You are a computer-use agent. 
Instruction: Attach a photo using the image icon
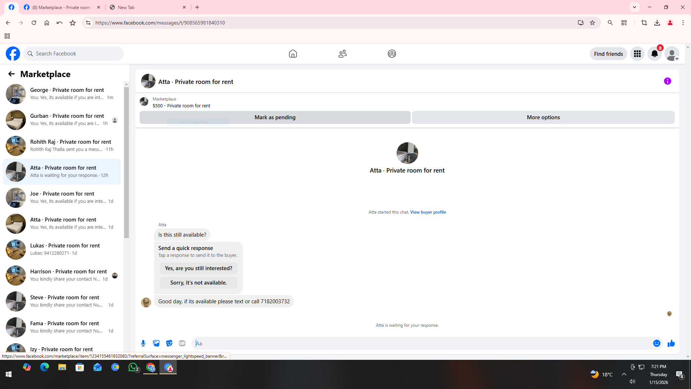(156, 343)
